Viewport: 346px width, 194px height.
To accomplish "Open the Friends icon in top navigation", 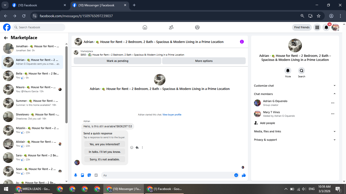I will point(171,27).
